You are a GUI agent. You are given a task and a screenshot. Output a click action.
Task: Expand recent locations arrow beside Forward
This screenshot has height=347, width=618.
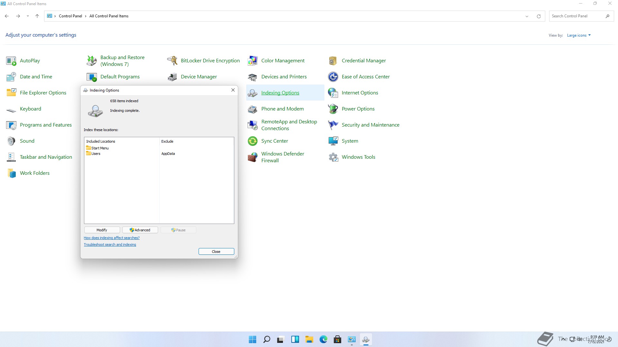point(28,16)
